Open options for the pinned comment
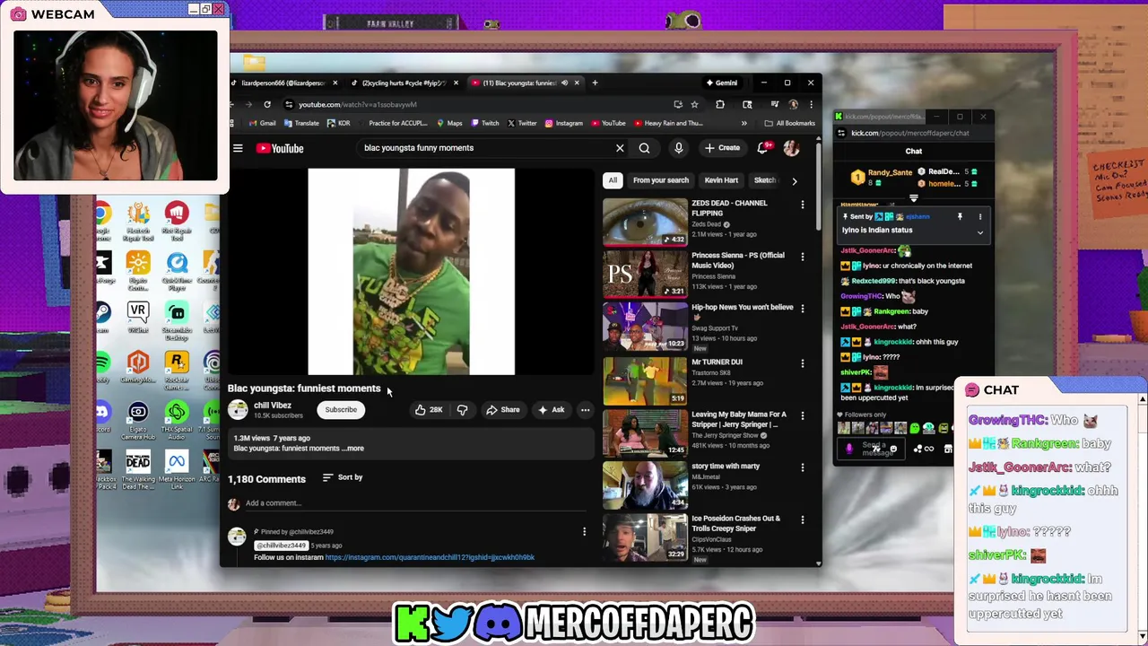This screenshot has height=646, width=1148. [x=584, y=532]
